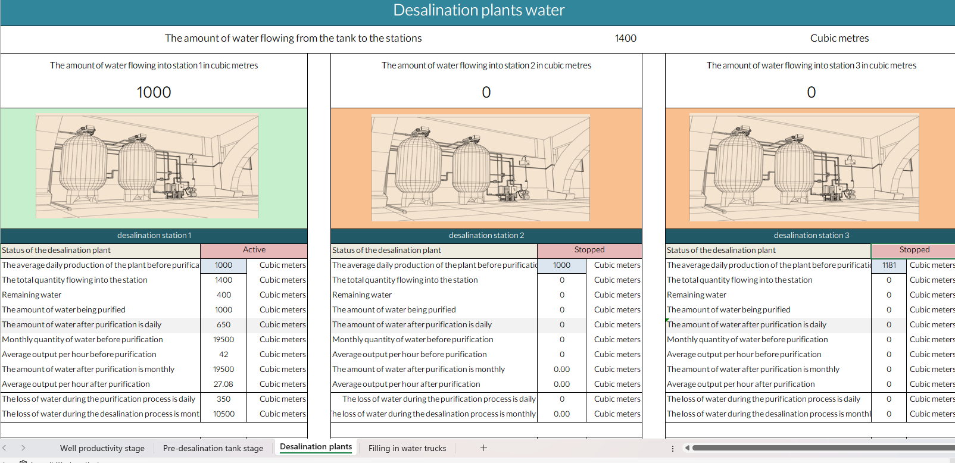Click the Cubic metres header cell
Image resolution: width=955 pixels, height=463 pixels.
[839, 38]
